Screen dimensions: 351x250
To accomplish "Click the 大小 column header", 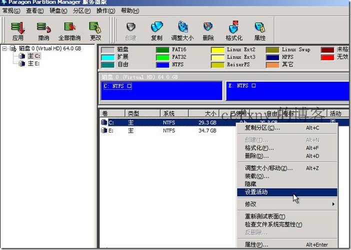I will 203,113.
